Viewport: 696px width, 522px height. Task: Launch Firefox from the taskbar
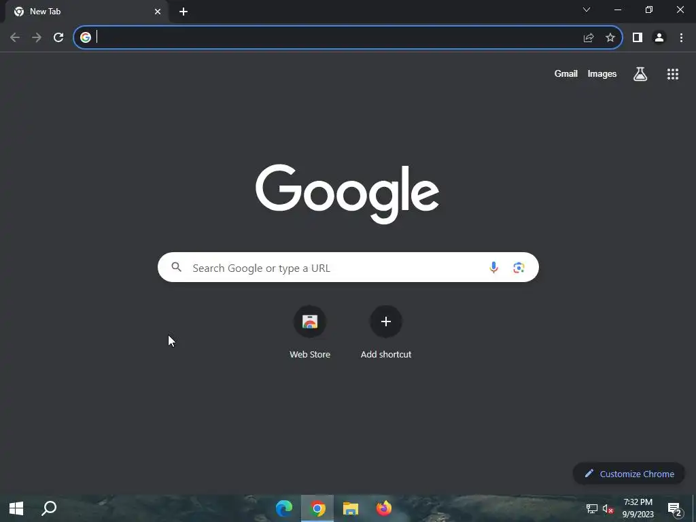[x=384, y=508]
